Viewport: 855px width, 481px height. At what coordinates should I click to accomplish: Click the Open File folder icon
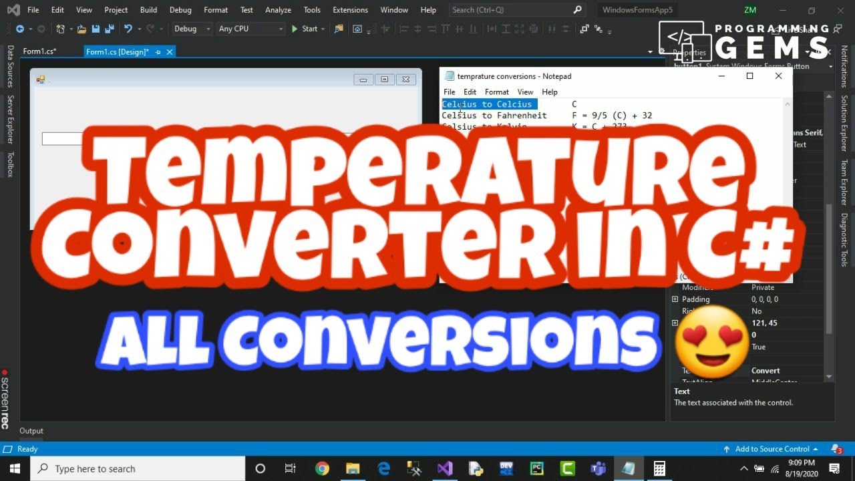click(81, 29)
